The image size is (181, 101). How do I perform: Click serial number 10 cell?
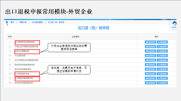click(10, 83)
